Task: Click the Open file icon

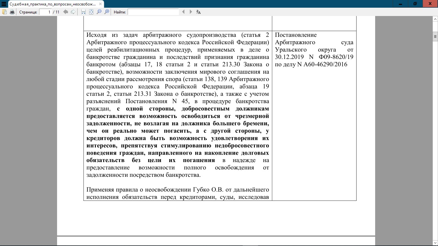Action: click(4, 12)
